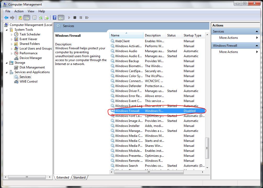This screenshot has width=263, height=188.
Task: Click the Refresh toolbar icon
Action: [x=41, y=18]
